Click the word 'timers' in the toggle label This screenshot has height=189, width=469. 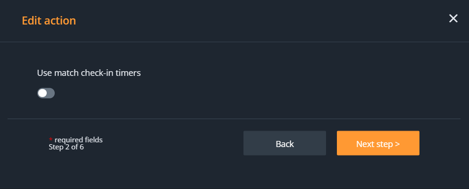(x=129, y=73)
